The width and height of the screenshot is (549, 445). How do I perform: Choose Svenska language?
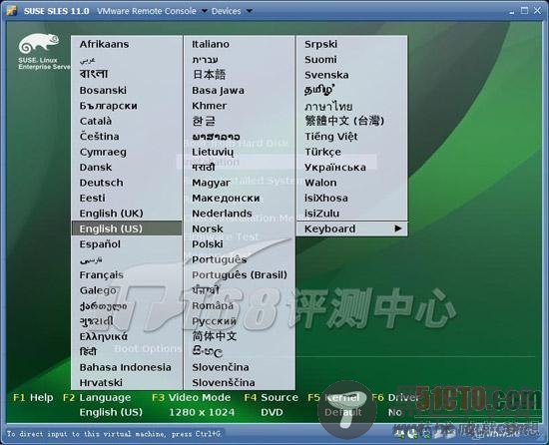pos(326,75)
